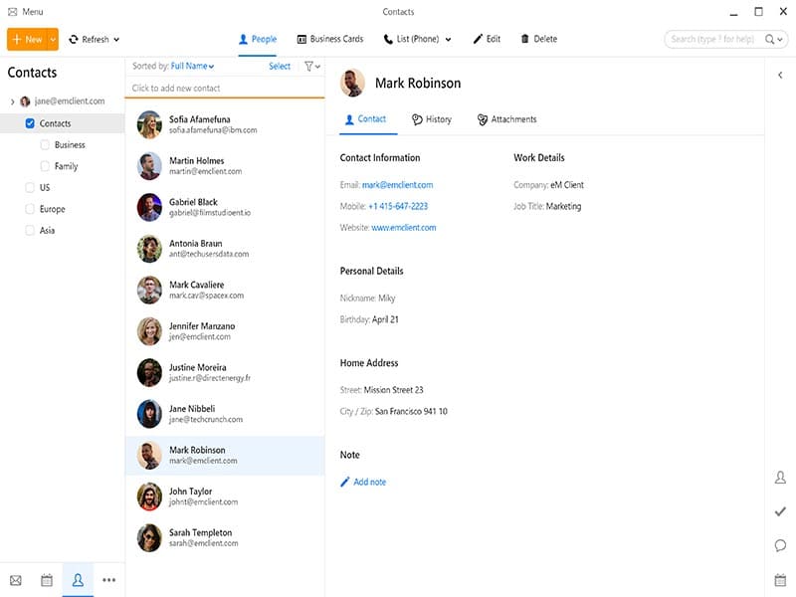Click Mark Robinson's header profile photo
The width and height of the screenshot is (796, 597).
[x=352, y=83]
